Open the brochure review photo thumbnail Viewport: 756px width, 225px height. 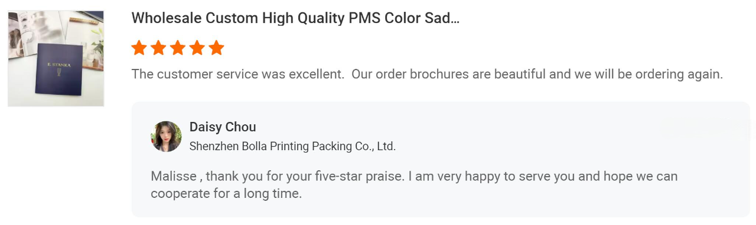click(x=56, y=58)
